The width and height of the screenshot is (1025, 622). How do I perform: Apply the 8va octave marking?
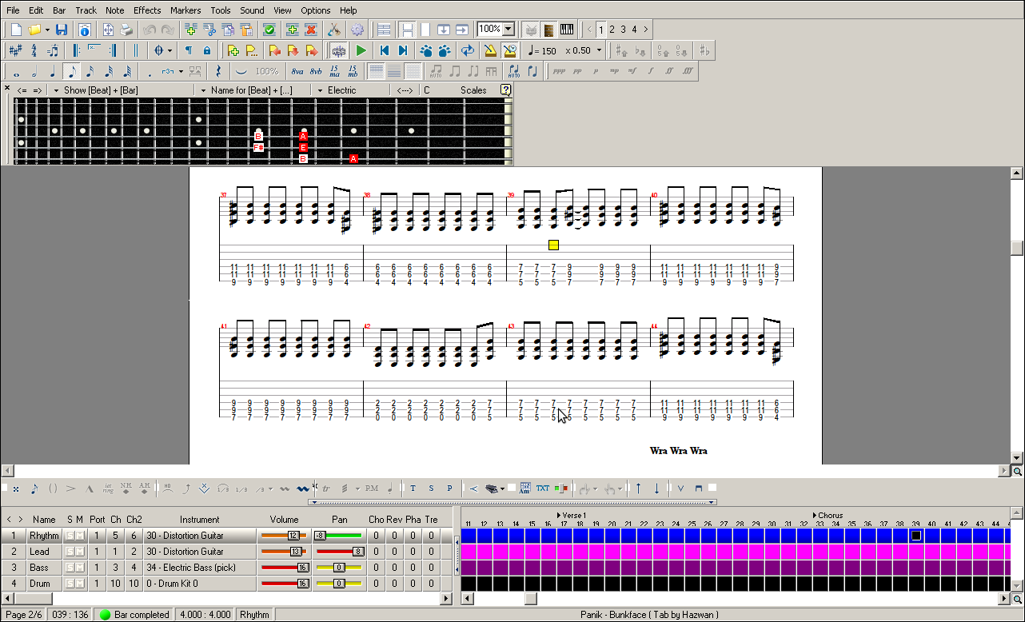pos(297,71)
